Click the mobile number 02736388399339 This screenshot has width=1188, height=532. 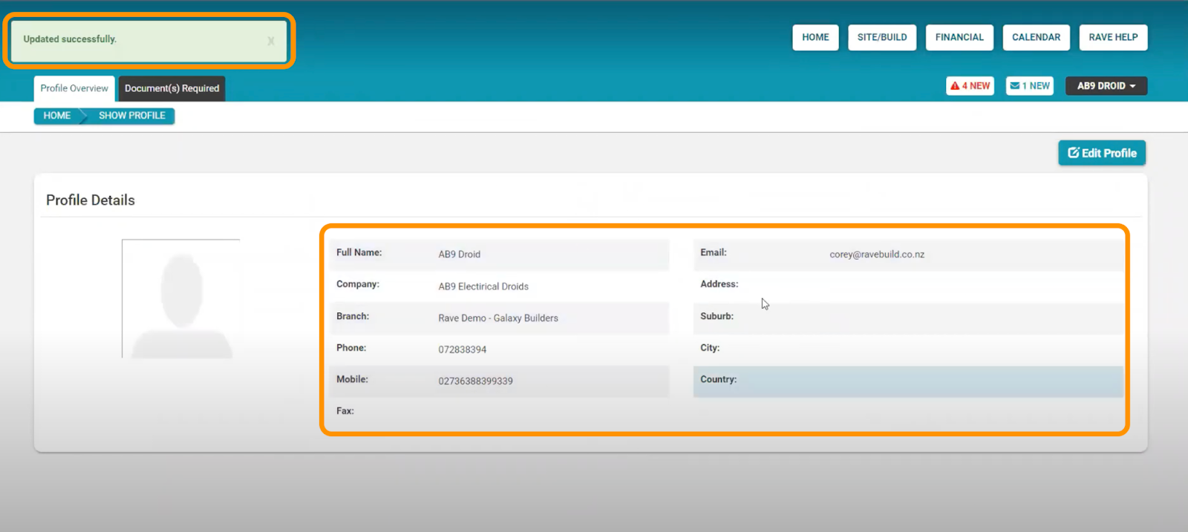tap(475, 381)
